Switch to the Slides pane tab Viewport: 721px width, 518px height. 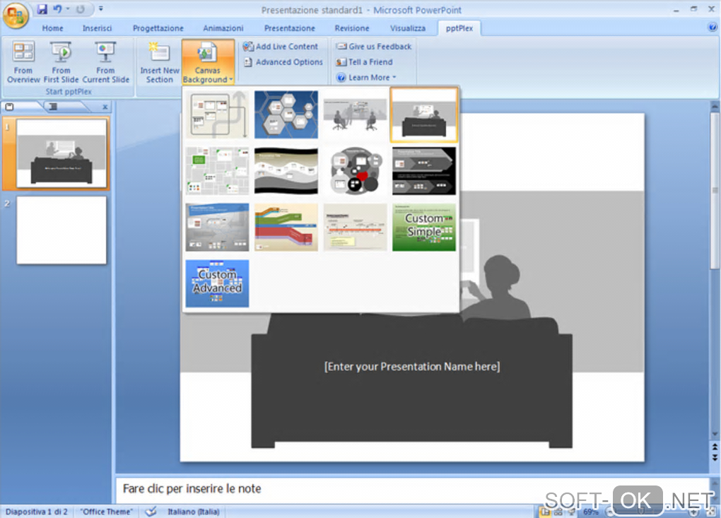pos(10,107)
